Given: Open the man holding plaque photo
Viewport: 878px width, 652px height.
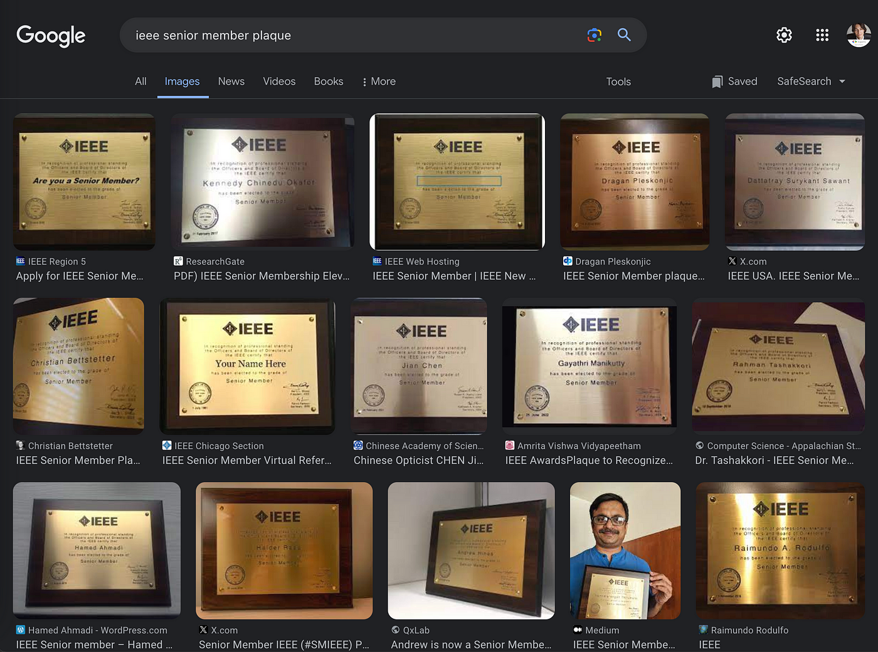Looking at the screenshot, I should click(x=625, y=550).
